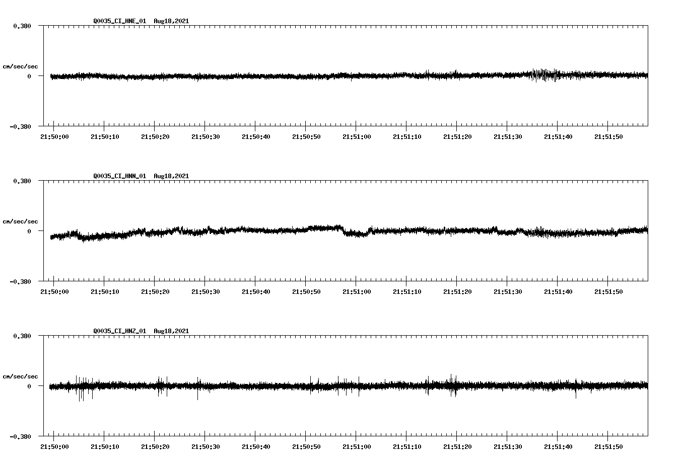684x465 pixels.
Task: Click the Q0035_CI_HNN_01 Aug18,2021 title
Action: (x=141, y=176)
